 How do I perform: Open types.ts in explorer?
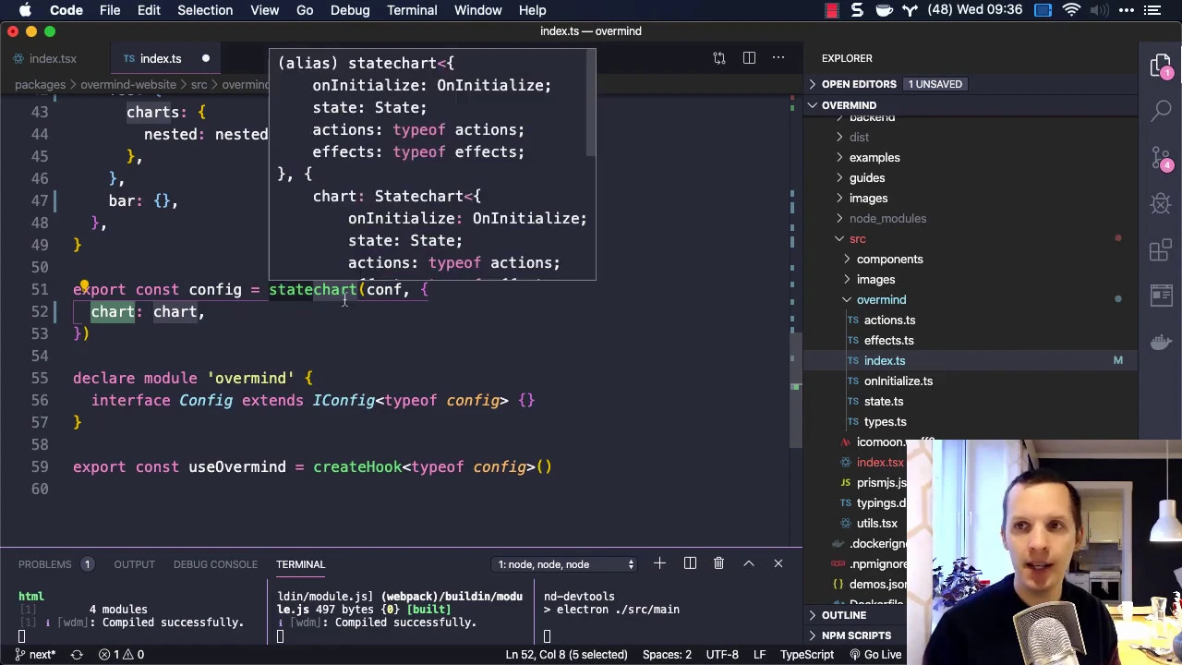tap(885, 421)
